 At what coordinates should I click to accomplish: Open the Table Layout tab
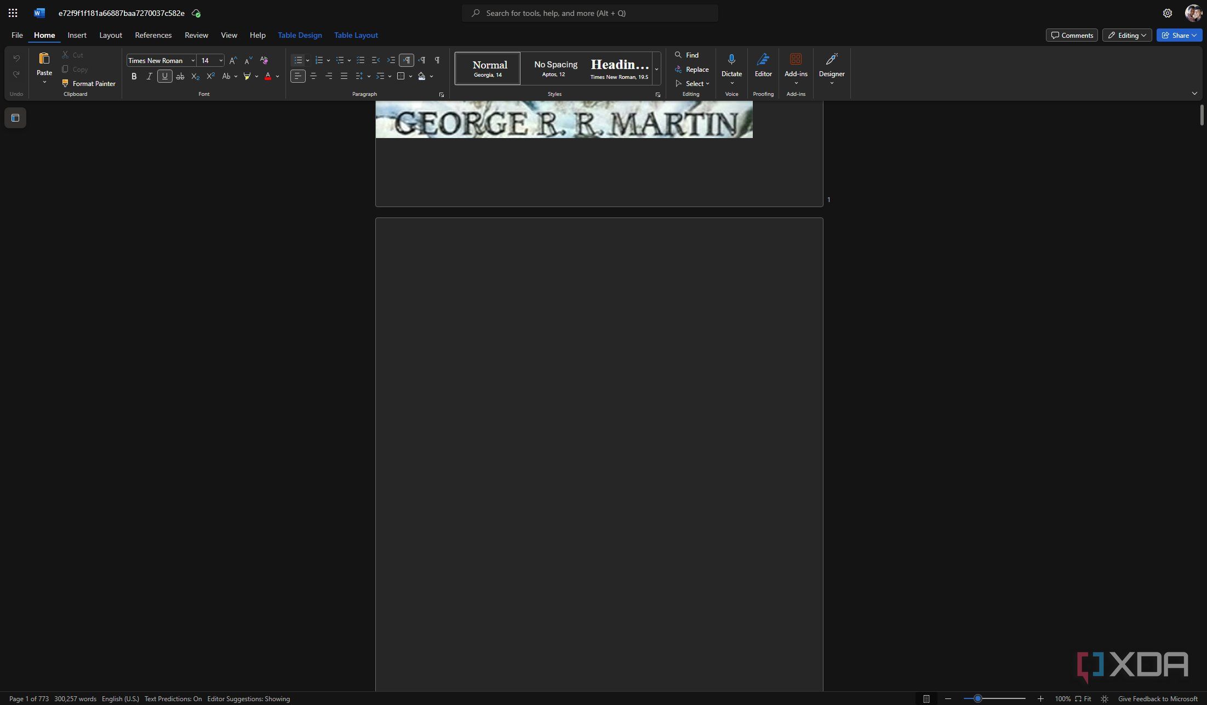click(356, 35)
